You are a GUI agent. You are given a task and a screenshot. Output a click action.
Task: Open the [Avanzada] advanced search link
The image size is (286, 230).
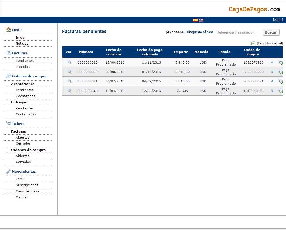(x=175, y=32)
